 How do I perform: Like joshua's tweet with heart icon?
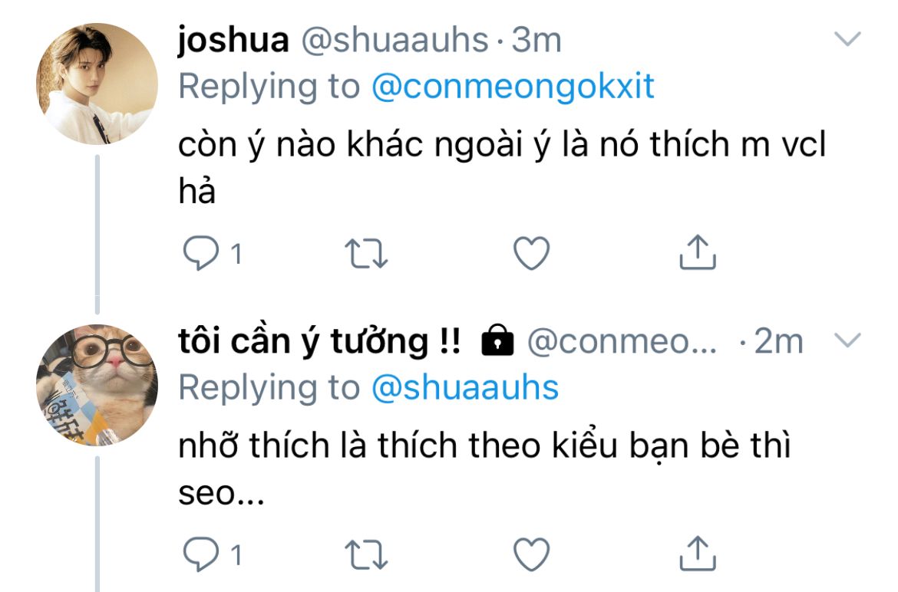tap(531, 253)
